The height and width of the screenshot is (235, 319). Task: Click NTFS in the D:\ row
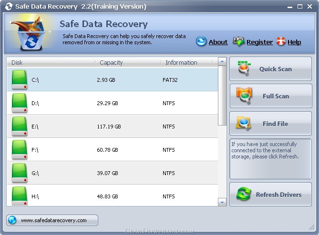click(x=169, y=103)
